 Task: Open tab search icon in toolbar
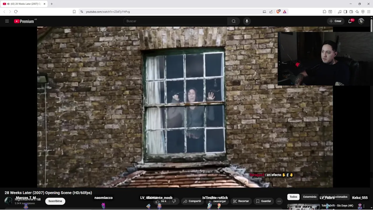[x=330, y=12]
